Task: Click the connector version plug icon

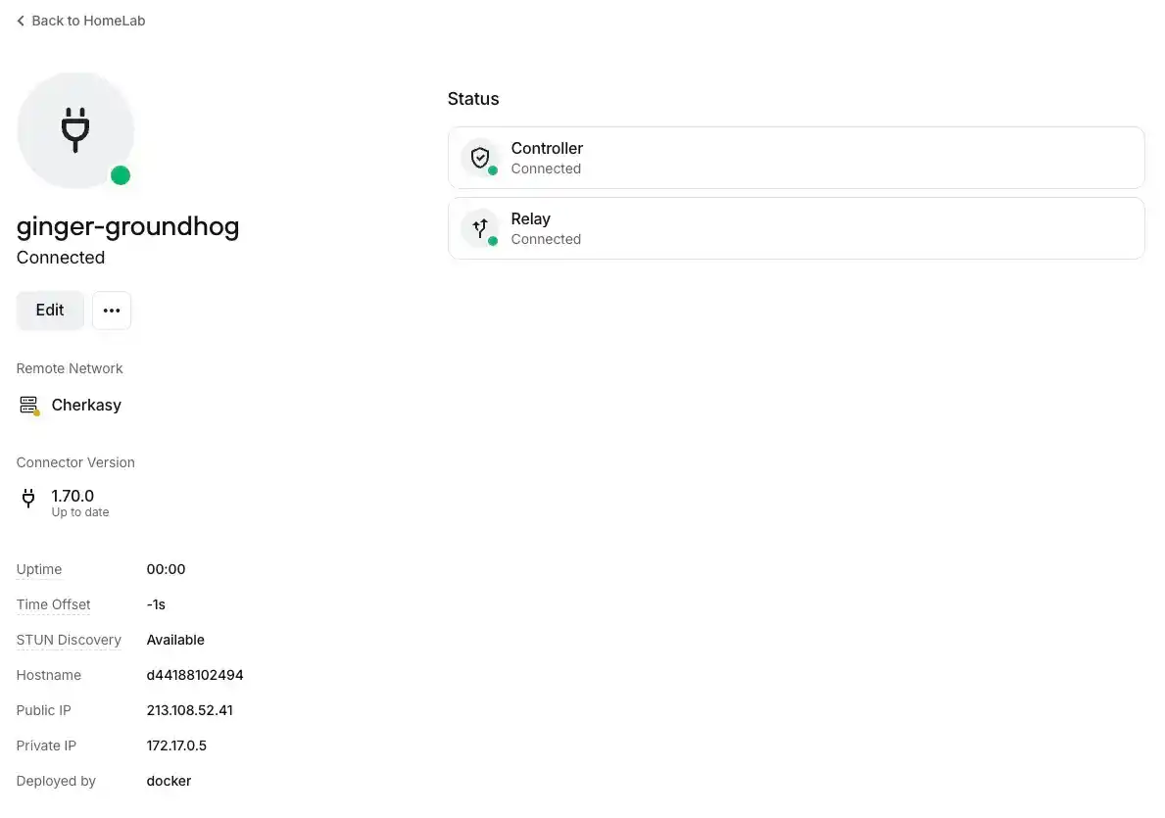Action: pos(28,499)
